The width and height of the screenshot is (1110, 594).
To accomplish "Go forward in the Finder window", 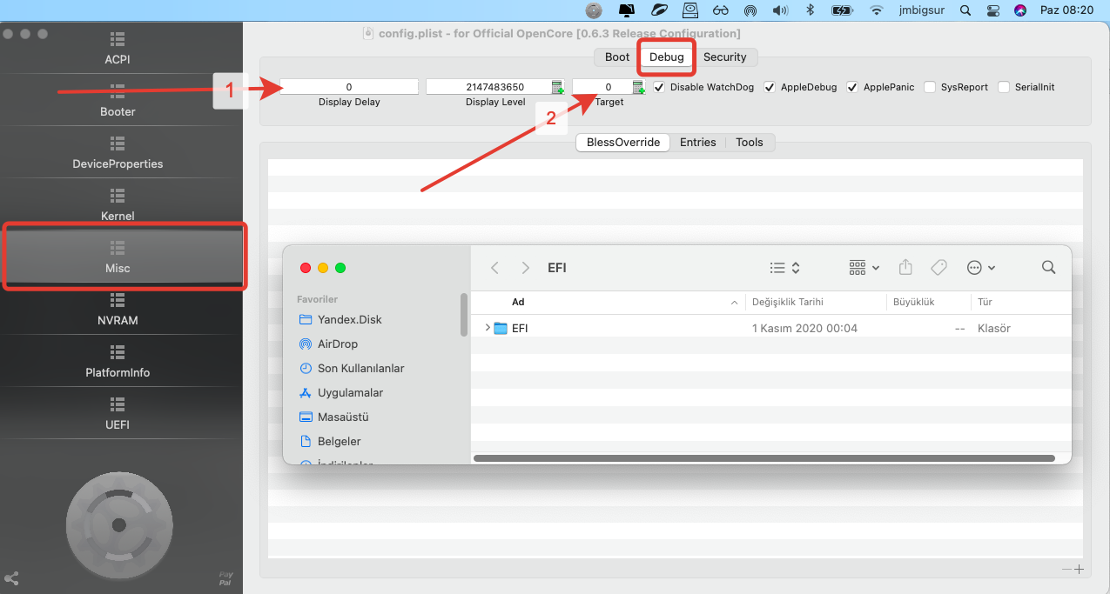I will click(x=525, y=268).
